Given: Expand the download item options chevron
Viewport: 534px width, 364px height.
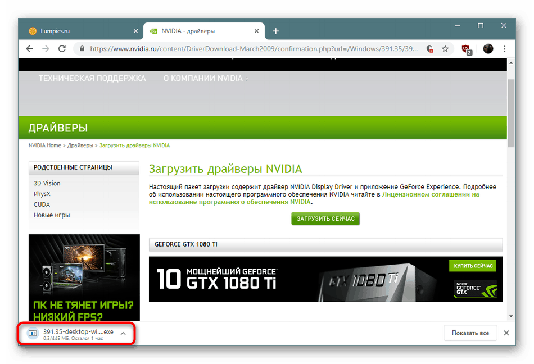Looking at the screenshot, I should 123,333.
